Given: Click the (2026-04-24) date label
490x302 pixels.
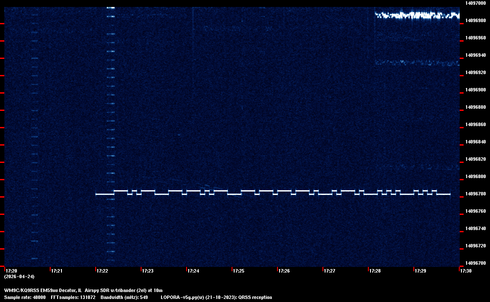Looking at the screenshot, I should (19, 276).
